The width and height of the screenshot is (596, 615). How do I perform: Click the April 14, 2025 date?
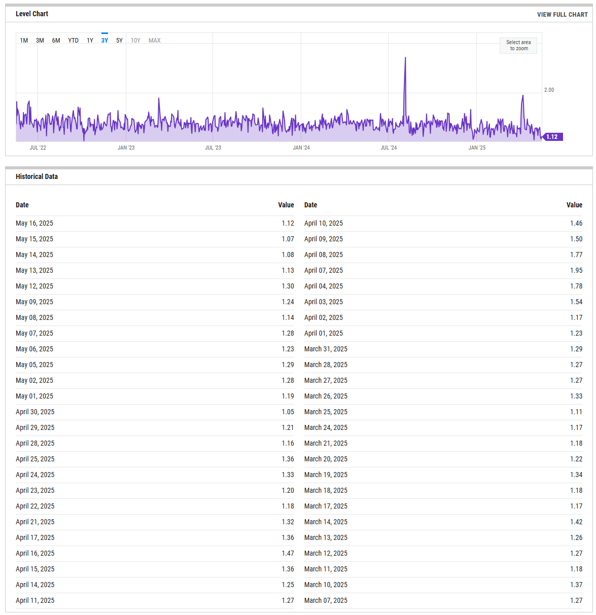(x=35, y=585)
